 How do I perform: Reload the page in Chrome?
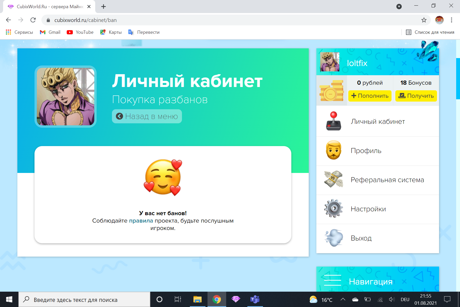pos(33,20)
